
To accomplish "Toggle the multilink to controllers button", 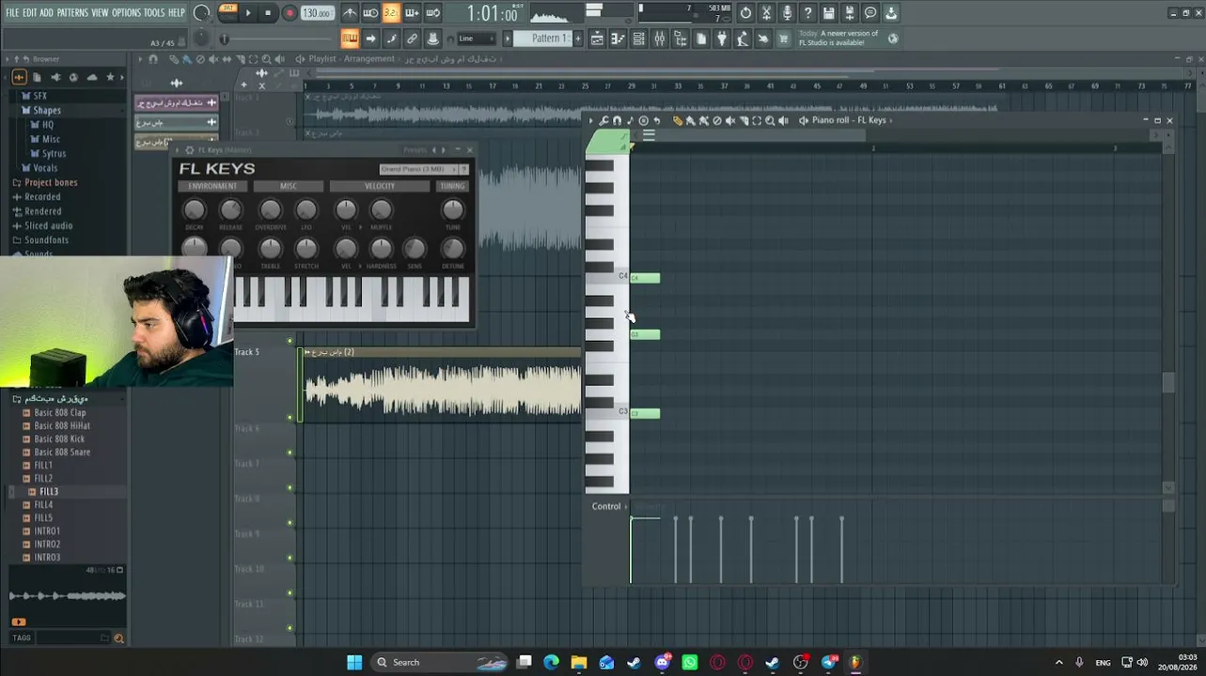I will click(x=412, y=38).
